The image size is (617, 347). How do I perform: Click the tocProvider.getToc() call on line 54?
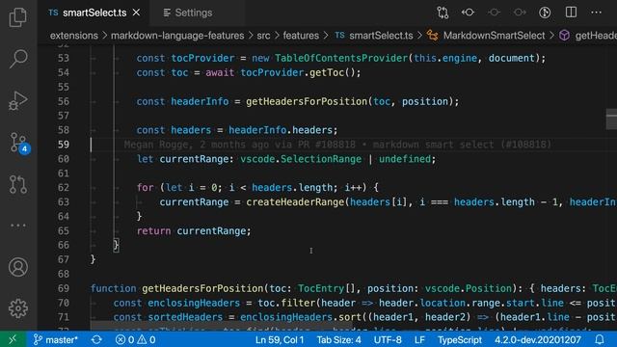[x=300, y=73]
